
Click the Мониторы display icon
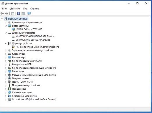tap(9, 72)
